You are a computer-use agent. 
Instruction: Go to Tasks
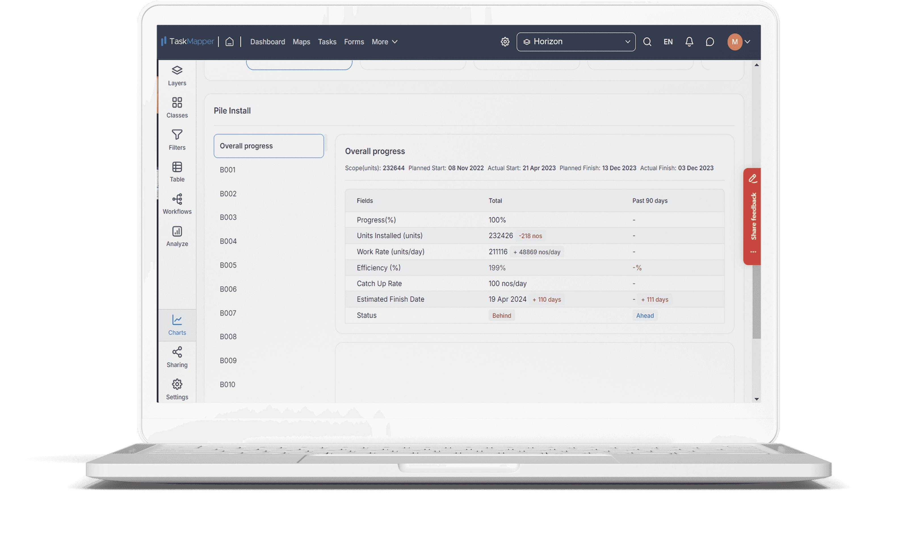327,42
